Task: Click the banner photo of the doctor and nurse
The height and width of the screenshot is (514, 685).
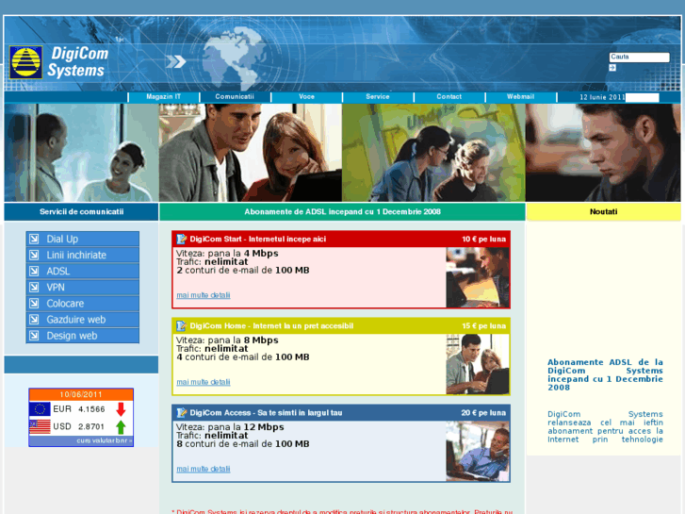Action: (x=82, y=153)
